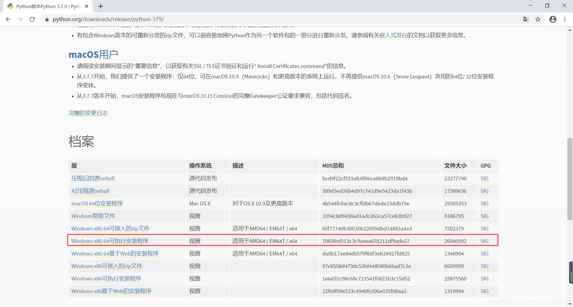Select the MD5 value da0b17ae84d6579f8df3eb24927fd825

pos(366,254)
